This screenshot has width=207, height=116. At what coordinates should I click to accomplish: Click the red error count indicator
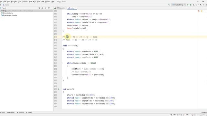[199, 11]
